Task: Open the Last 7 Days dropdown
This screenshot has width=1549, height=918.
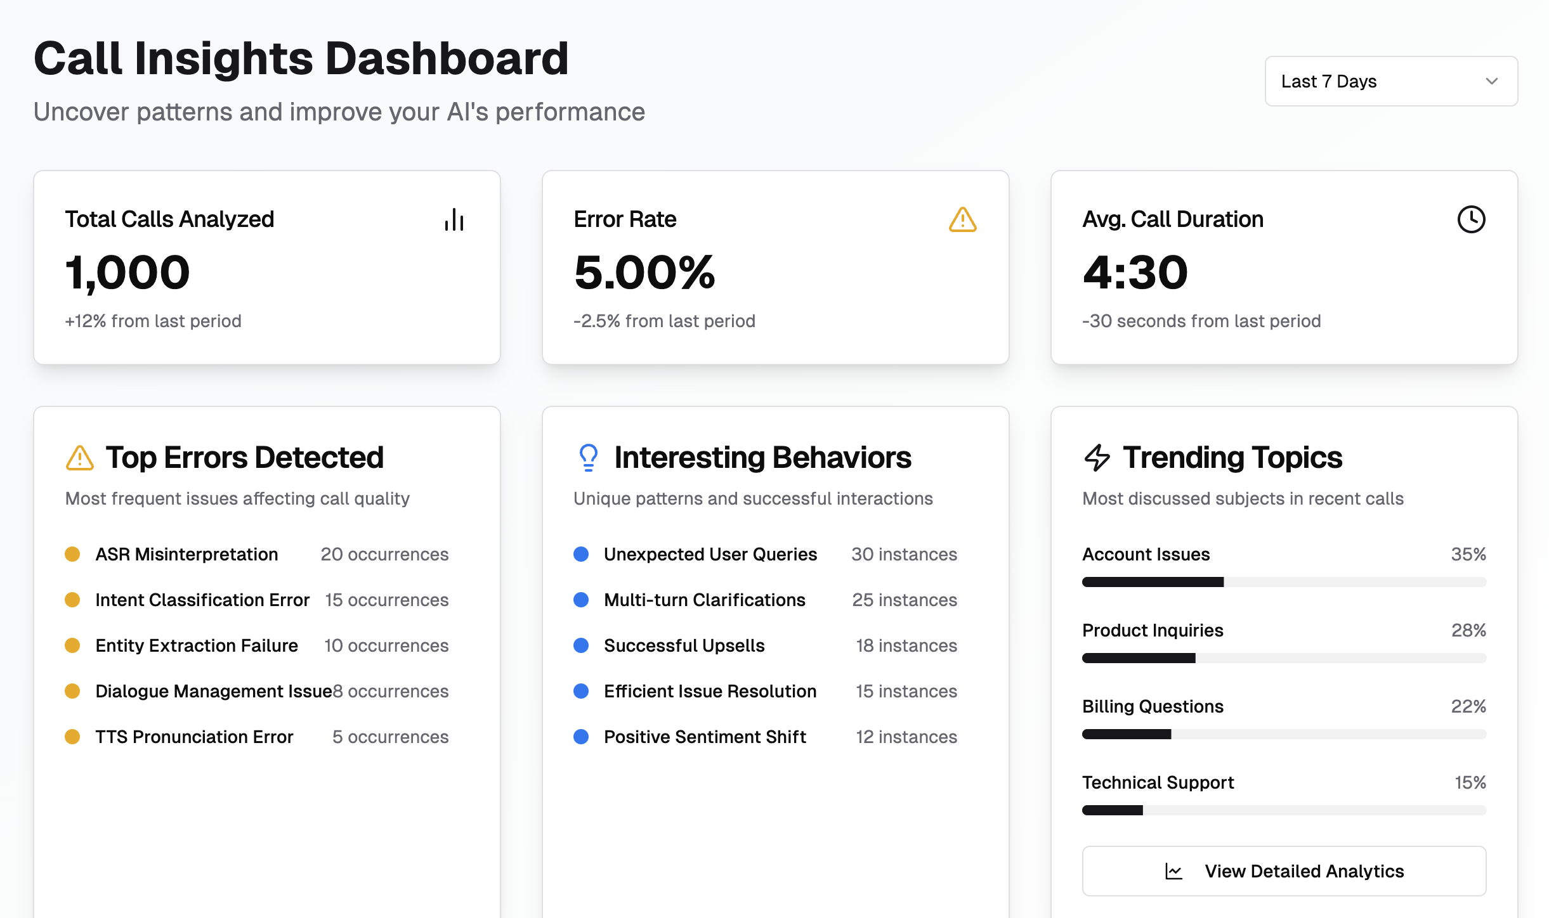Action: (x=1389, y=81)
